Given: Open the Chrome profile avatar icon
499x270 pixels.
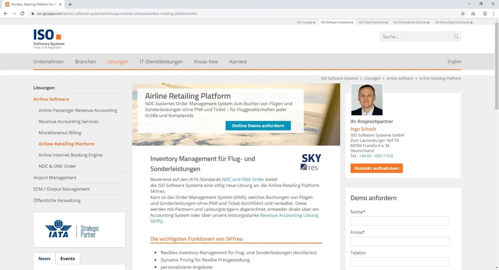Looking at the screenshot, I should coord(484,13).
